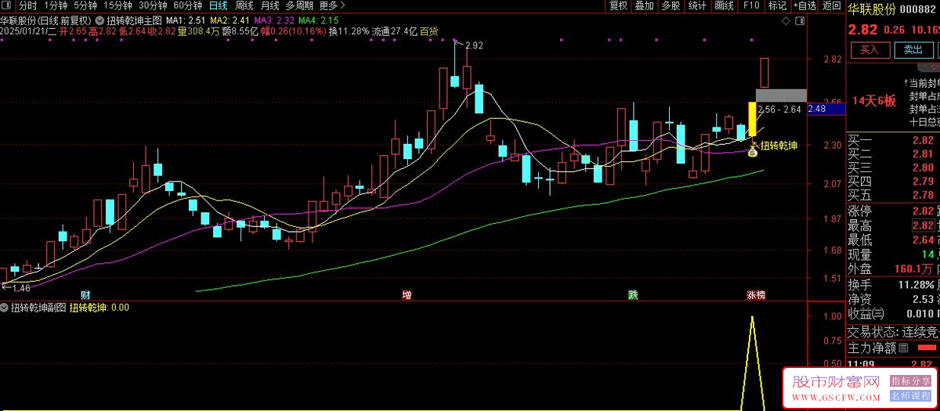Select the 30分钟 period tab
940x411 pixels.
click(153, 5)
